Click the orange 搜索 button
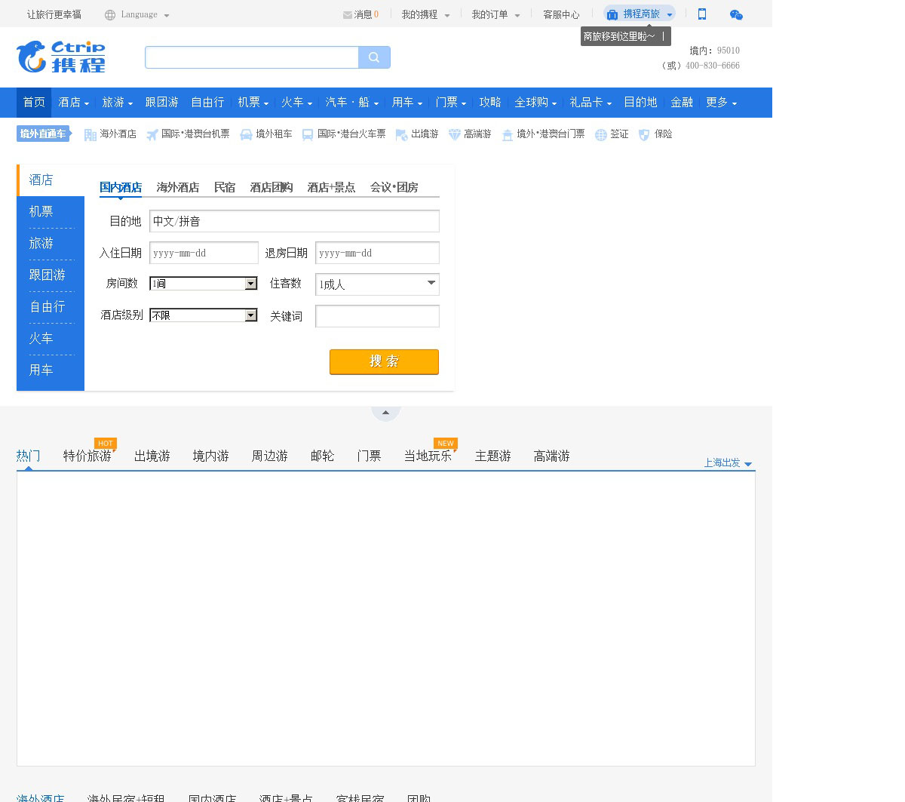 pyautogui.click(x=384, y=361)
